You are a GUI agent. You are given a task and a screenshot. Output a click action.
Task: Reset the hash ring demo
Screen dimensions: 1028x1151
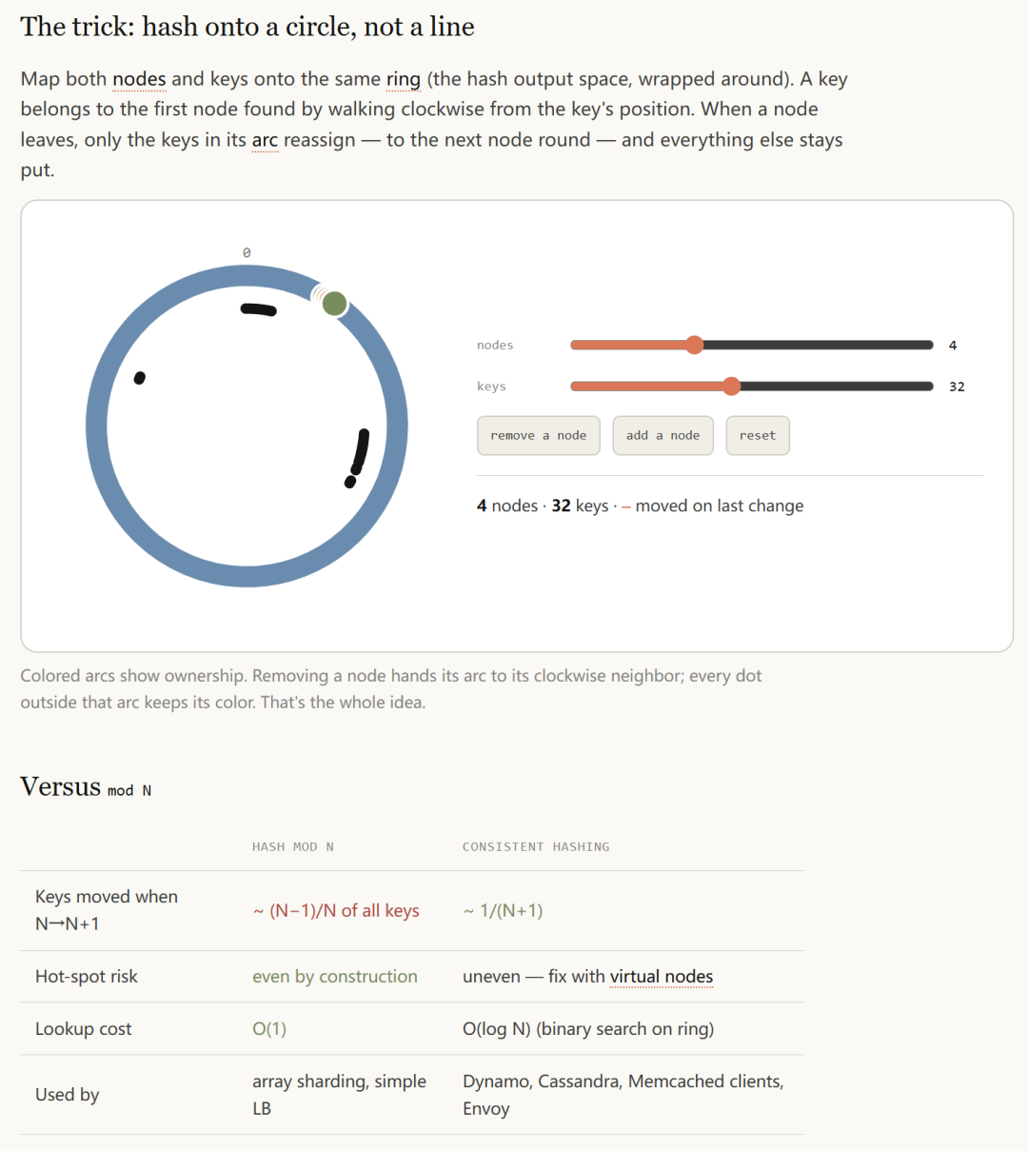tap(758, 435)
